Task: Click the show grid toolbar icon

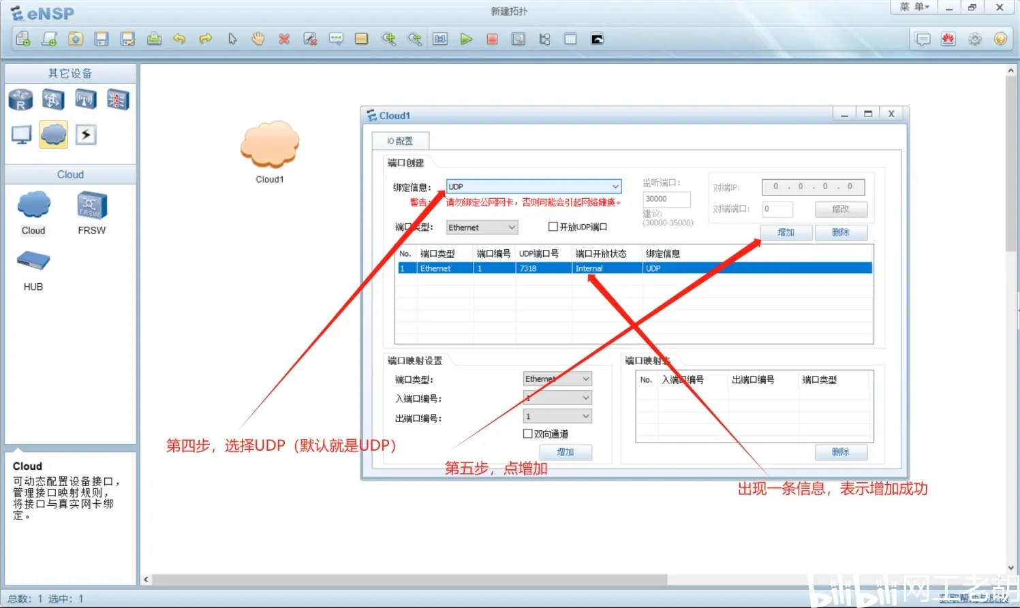Action: (570, 39)
